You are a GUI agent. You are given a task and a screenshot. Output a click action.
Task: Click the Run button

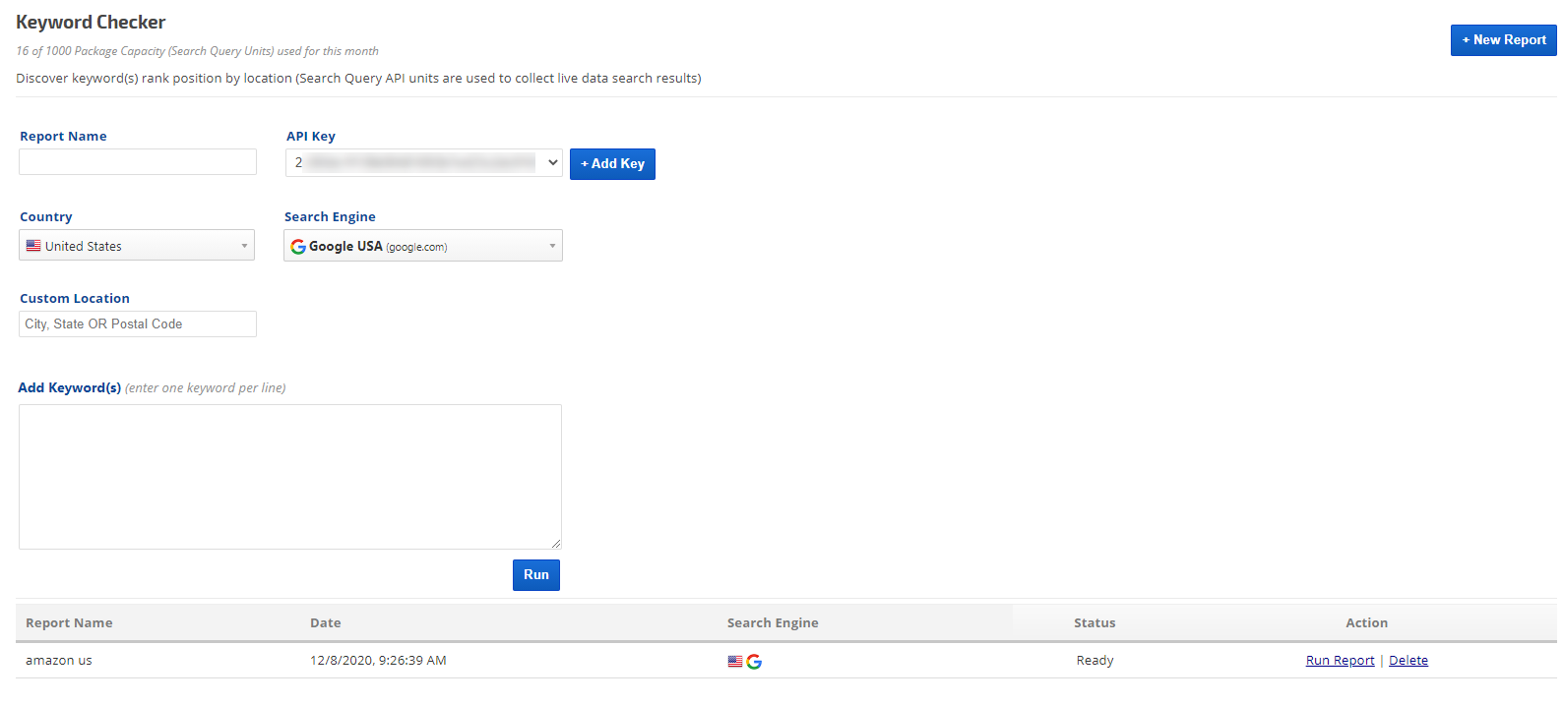(x=536, y=575)
